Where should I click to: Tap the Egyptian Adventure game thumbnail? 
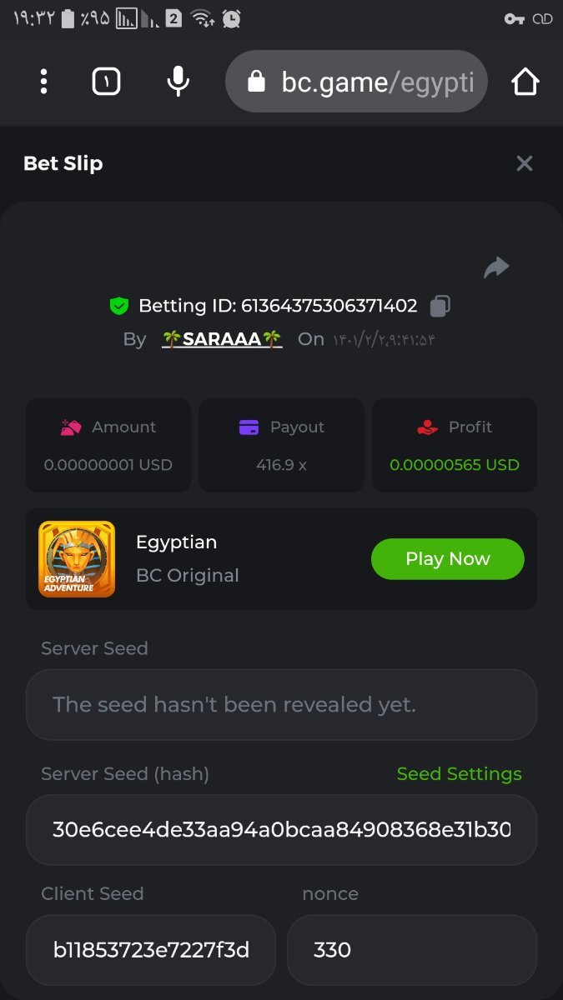coord(77,559)
